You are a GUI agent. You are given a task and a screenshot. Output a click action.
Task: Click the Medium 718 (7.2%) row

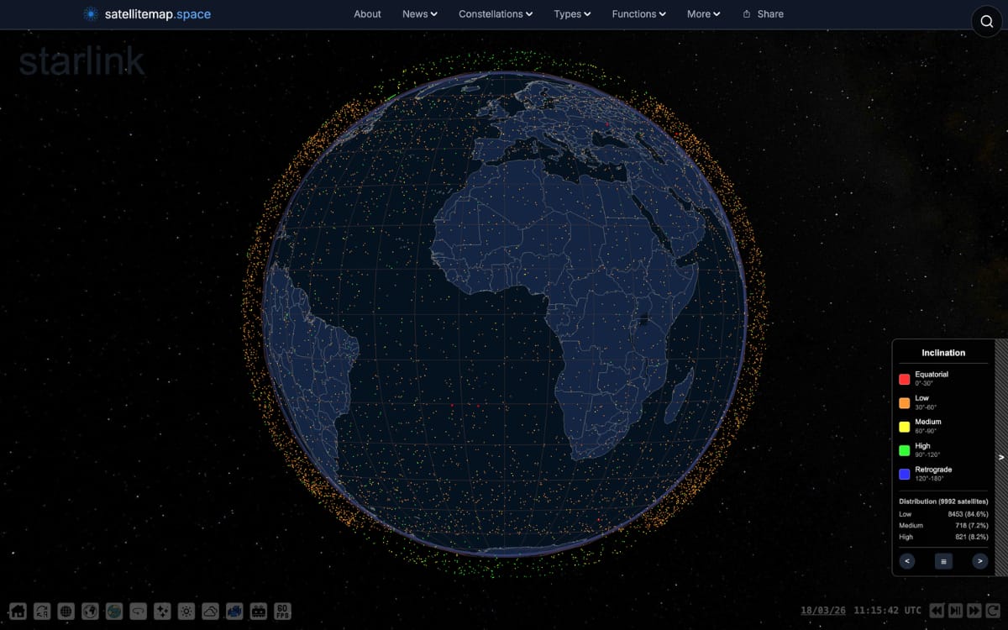(943, 525)
